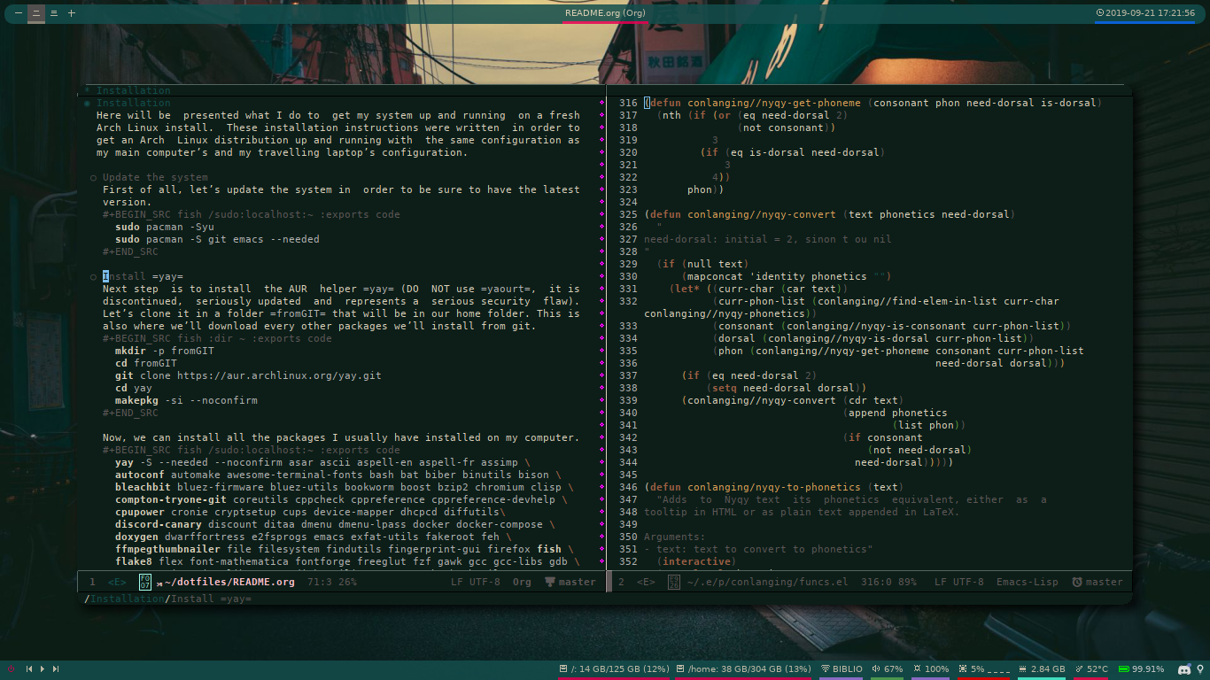Click the buffer-size icon in README.org modeline
The height and width of the screenshot is (680, 1210).
[x=144, y=582]
